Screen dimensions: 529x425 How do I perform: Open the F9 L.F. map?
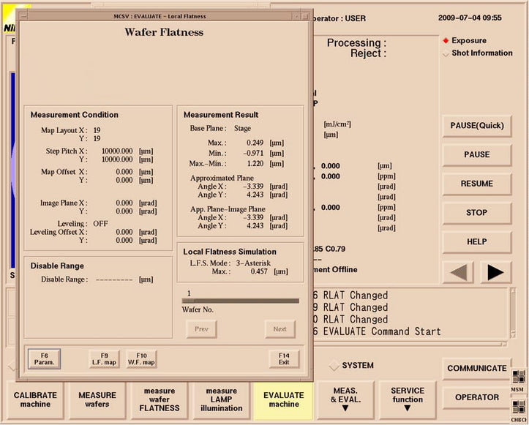pyautogui.click(x=104, y=359)
